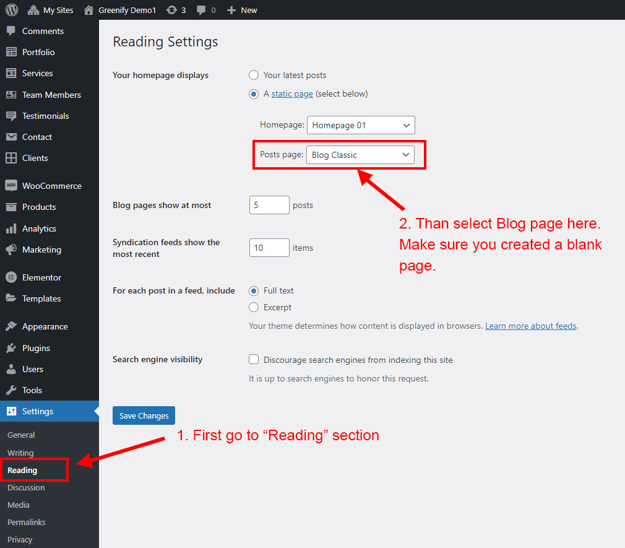The image size is (625, 548).
Task: Enable discourage search engines checkbox
Action: pos(254,360)
